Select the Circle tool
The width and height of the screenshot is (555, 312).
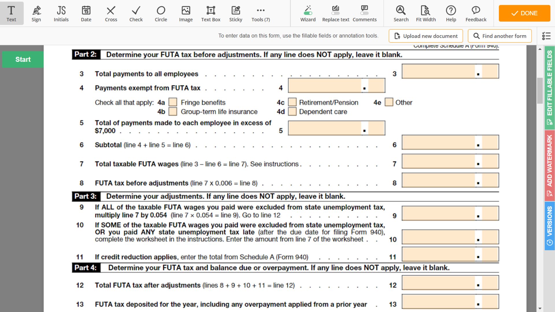160,13
